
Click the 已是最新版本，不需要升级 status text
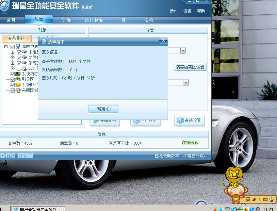(x=180, y=156)
